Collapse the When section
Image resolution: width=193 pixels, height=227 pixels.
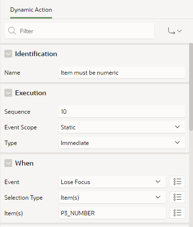click(x=8, y=163)
